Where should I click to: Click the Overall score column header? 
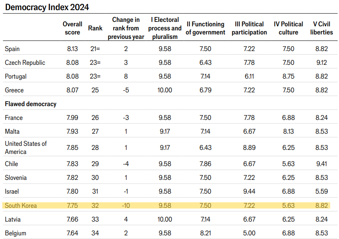72,28
